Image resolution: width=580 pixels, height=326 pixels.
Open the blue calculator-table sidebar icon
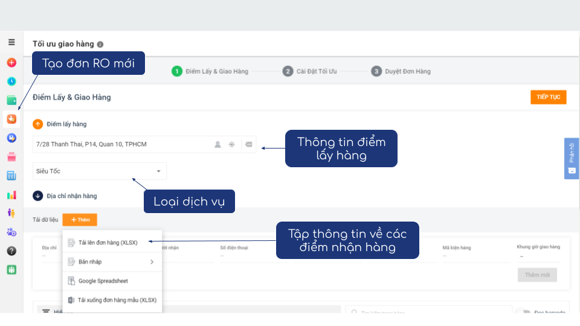(x=11, y=176)
